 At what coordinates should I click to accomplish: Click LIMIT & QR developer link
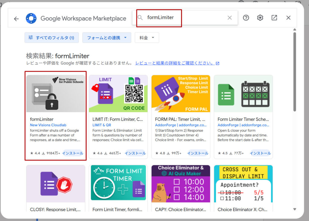click(x=102, y=125)
